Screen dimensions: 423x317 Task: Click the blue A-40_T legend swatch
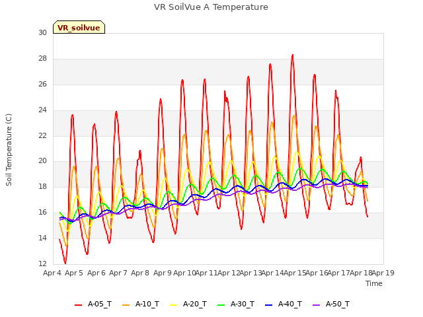point(269,305)
